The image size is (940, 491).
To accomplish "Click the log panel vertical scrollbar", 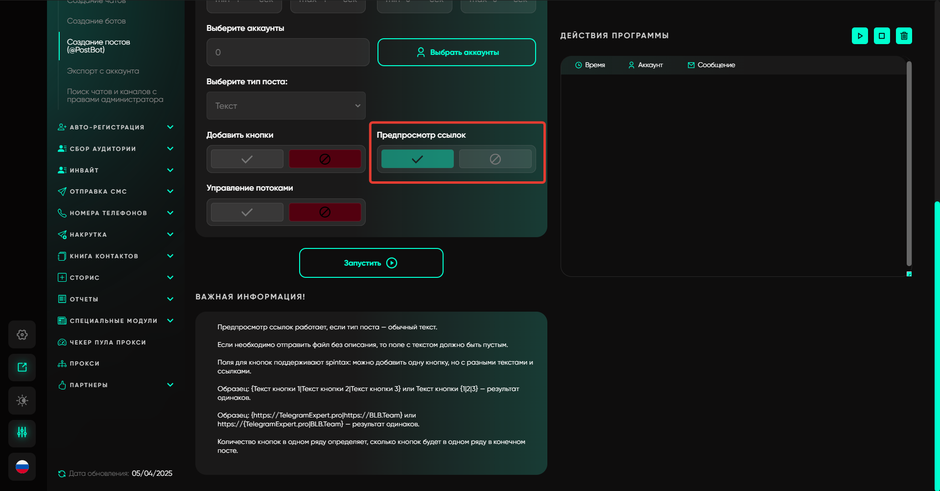I will point(909,162).
